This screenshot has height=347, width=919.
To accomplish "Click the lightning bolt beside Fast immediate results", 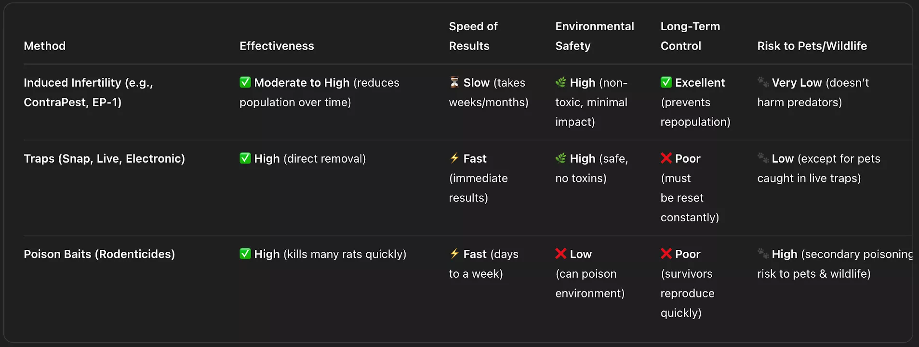I will coord(454,158).
